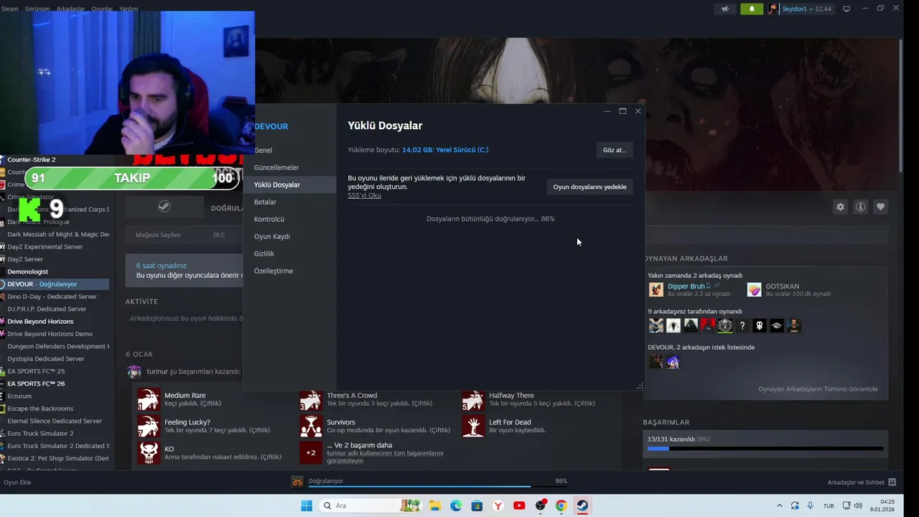Open the Steam announcements megaphone icon
919x517 pixels.
click(725, 9)
